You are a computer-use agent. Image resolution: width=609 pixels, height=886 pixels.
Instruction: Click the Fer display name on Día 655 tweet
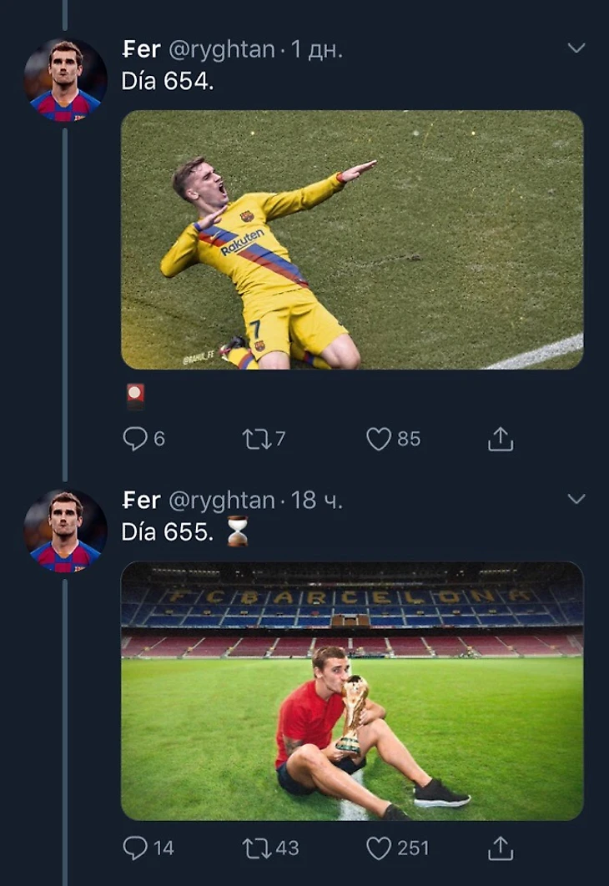point(141,501)
